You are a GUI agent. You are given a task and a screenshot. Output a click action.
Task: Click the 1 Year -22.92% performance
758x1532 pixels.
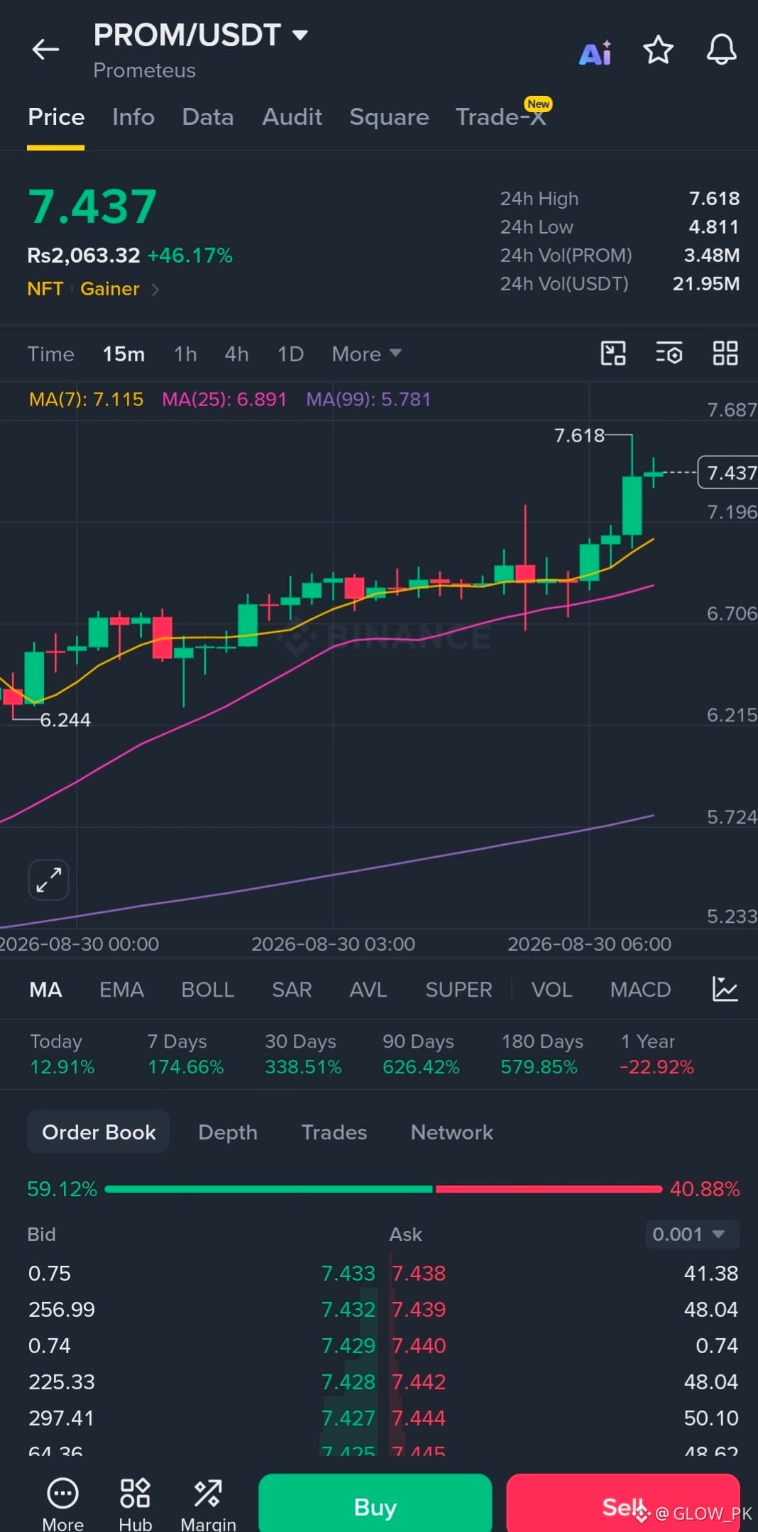[x=657, y=1054]
